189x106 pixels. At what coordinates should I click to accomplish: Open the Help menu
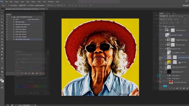(x=57, y=2)
